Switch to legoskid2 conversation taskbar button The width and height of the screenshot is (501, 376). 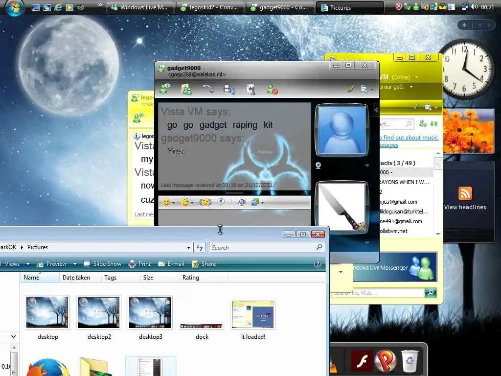pos(210,7)
